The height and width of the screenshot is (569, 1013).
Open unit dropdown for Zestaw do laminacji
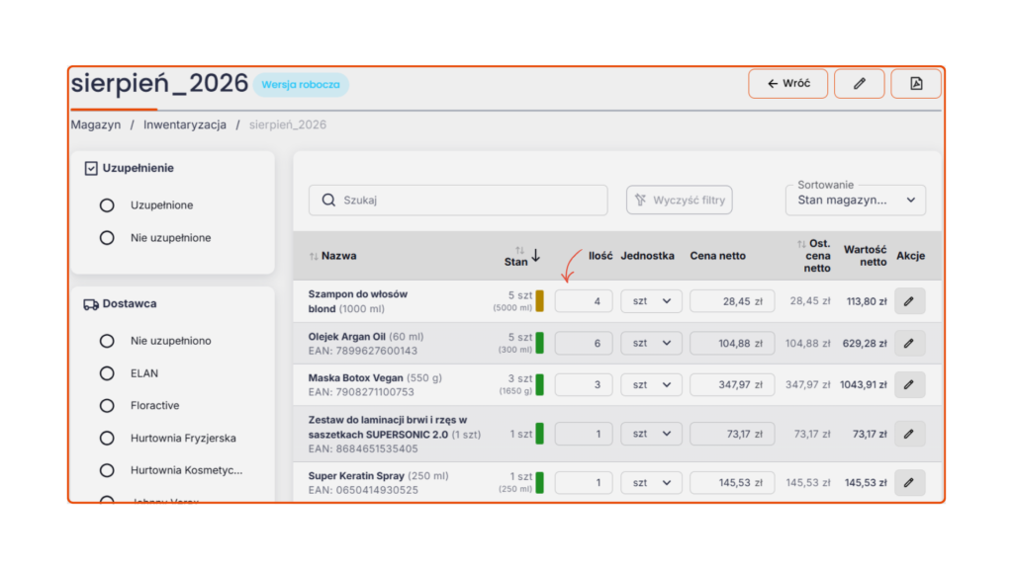651,434
